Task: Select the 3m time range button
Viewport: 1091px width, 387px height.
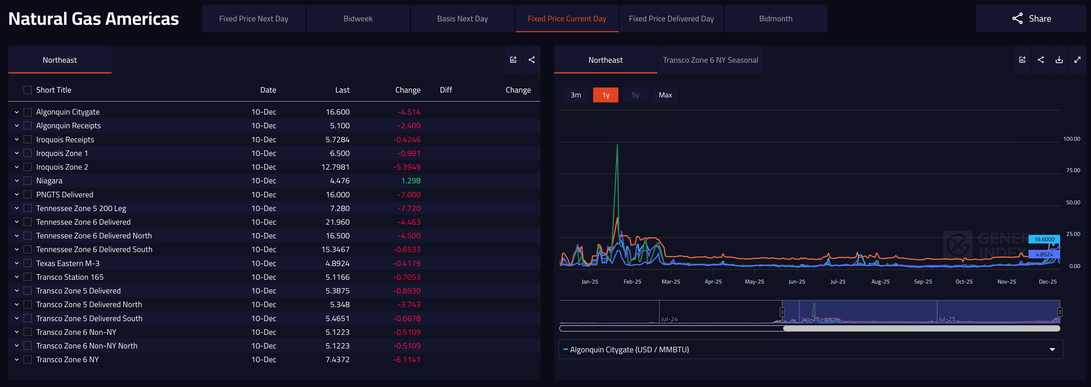Action: (x=575, y=95)
